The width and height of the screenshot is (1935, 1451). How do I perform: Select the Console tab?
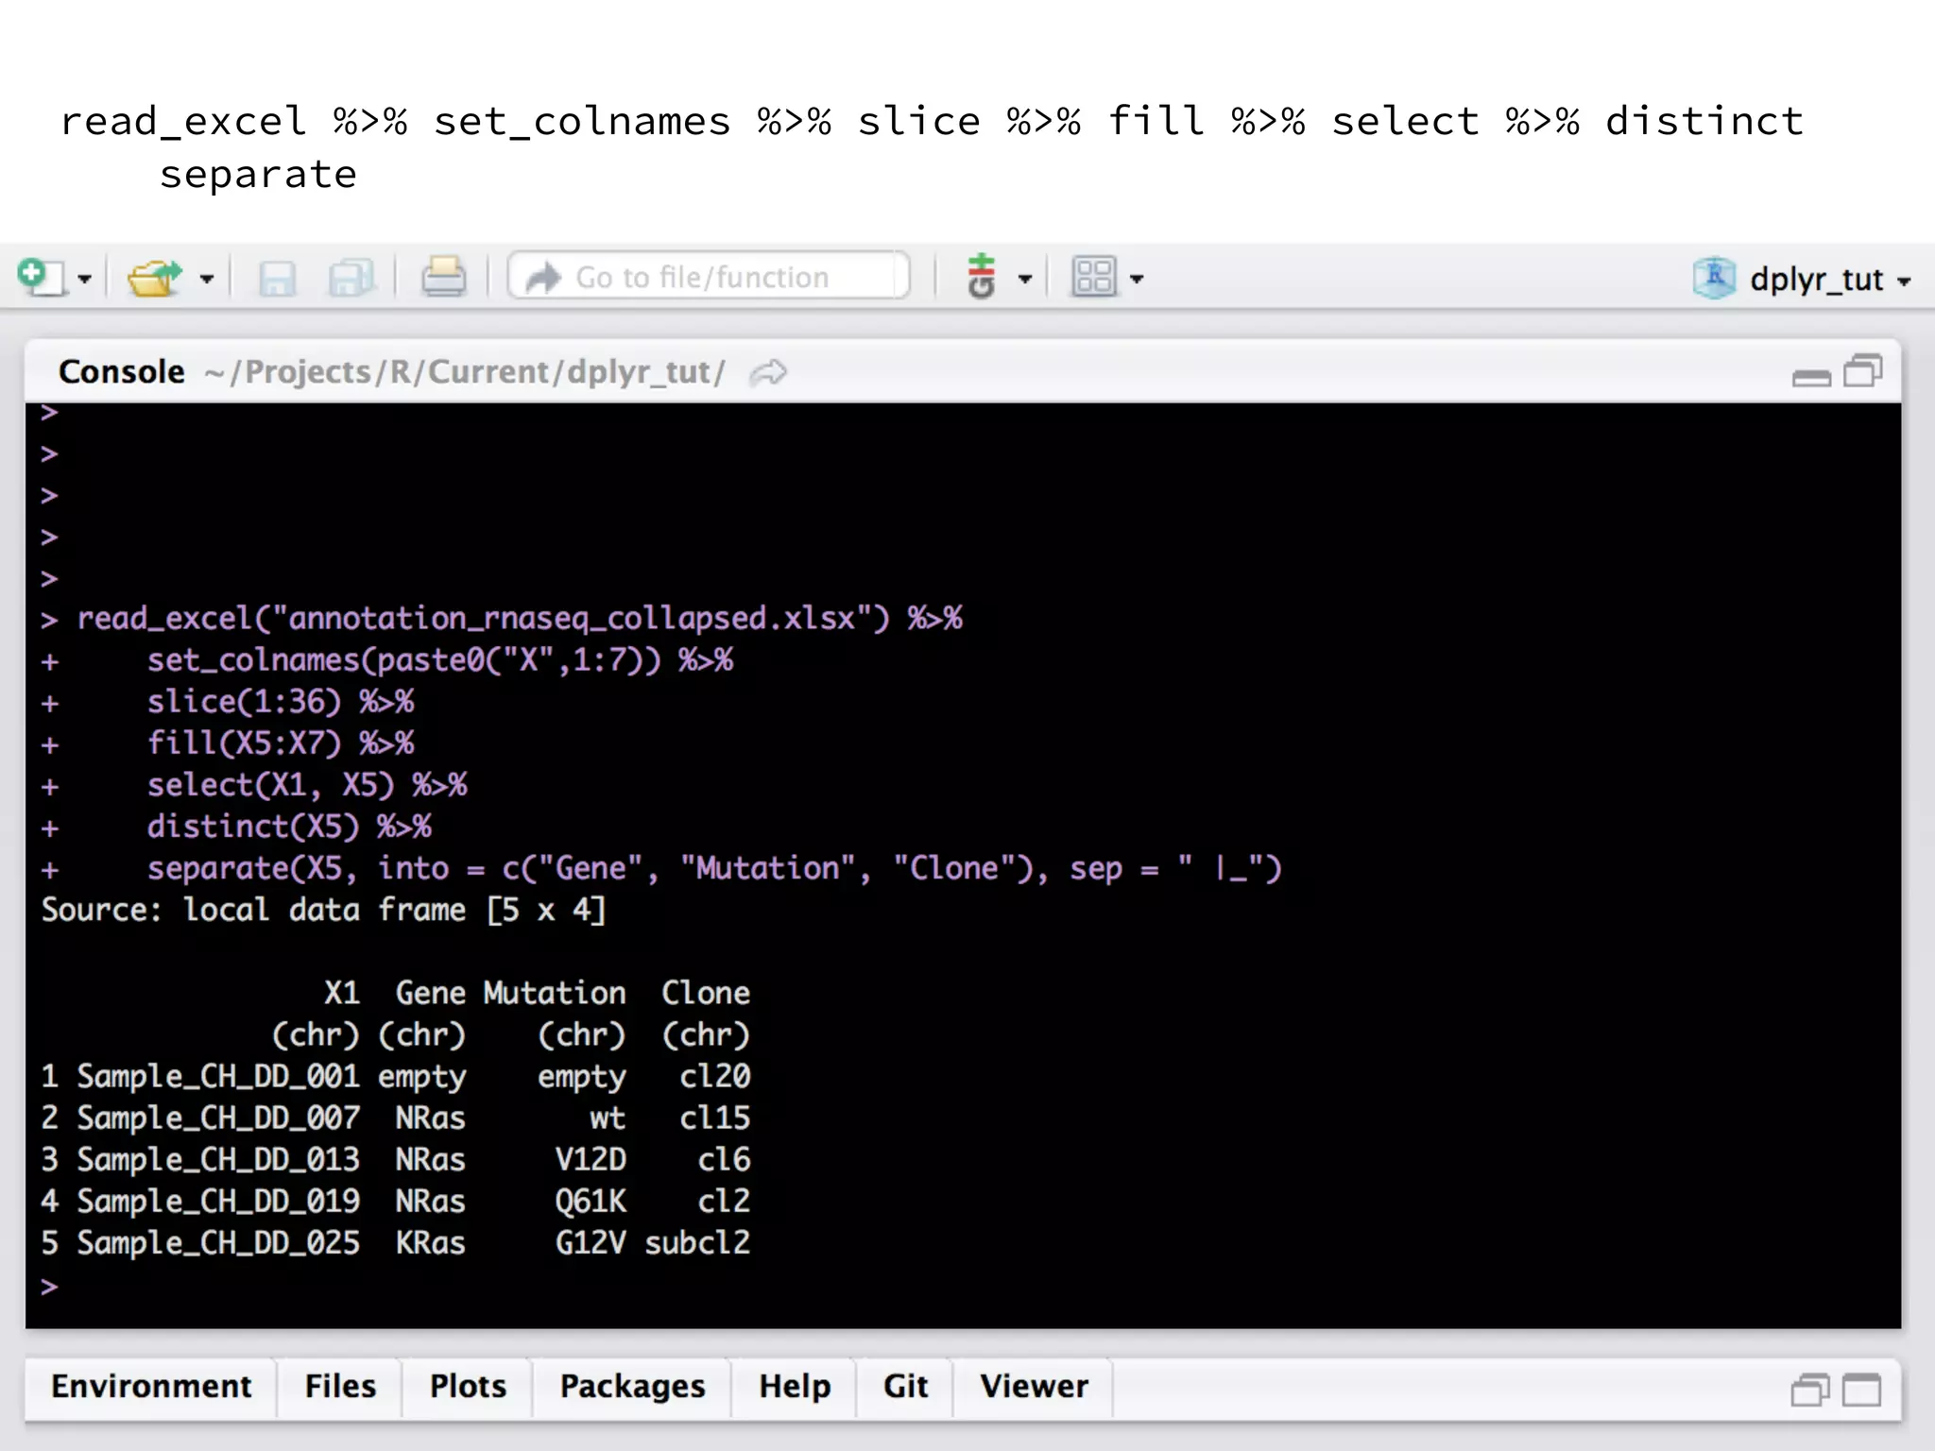(122, 372)
